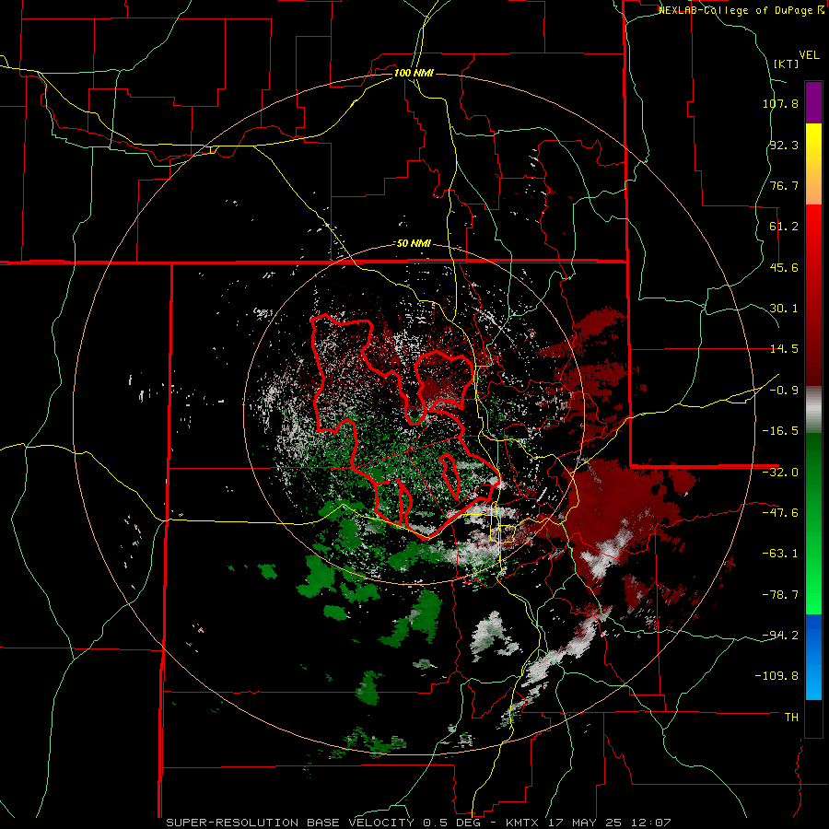Click the 76.7 velocity scale value
Image resolution: width=829 pixels, height=829 pixels.
[784, 185]
